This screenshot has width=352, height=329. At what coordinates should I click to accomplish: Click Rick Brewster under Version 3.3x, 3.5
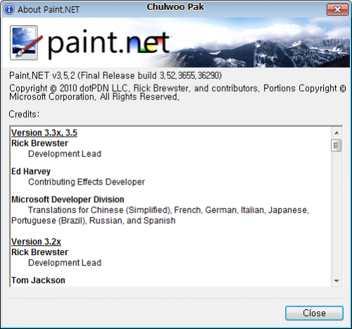click(39, 143)
